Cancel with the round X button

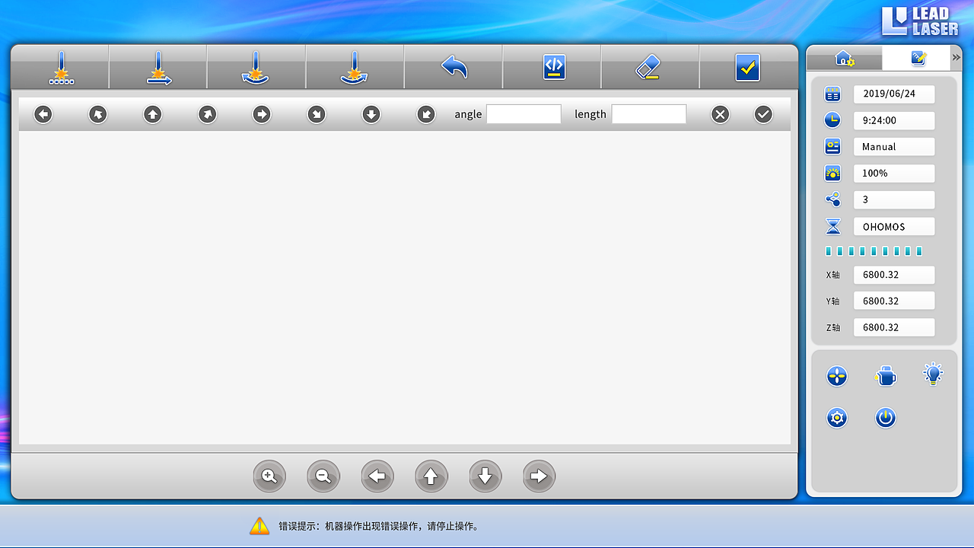pyautogui.click(x=720, y=114)
